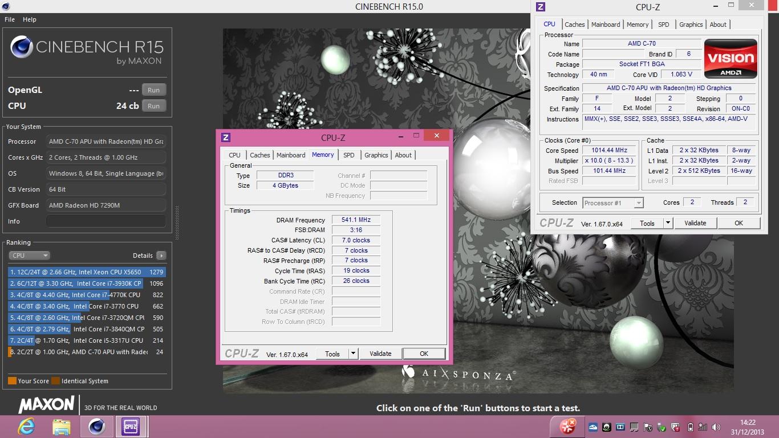Screen dimensions: 779x438
Task: Click OK in pink CPU-Z memory window
Action: click(x=424, y=354)
